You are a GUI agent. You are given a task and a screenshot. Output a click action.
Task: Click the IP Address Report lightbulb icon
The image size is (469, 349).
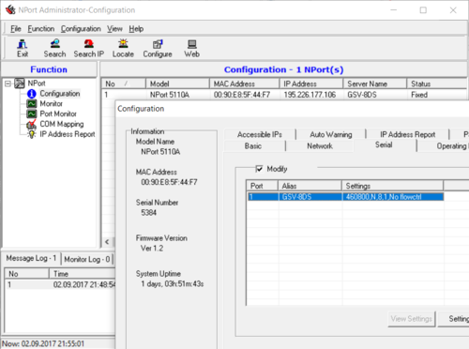coord(32,134)
